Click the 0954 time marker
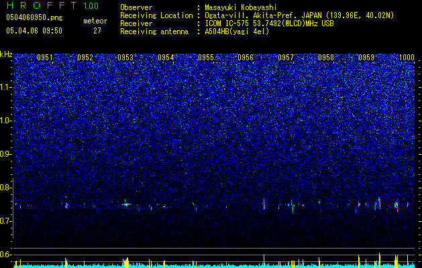This screenshot has height=268, width=422. (166, 58)
